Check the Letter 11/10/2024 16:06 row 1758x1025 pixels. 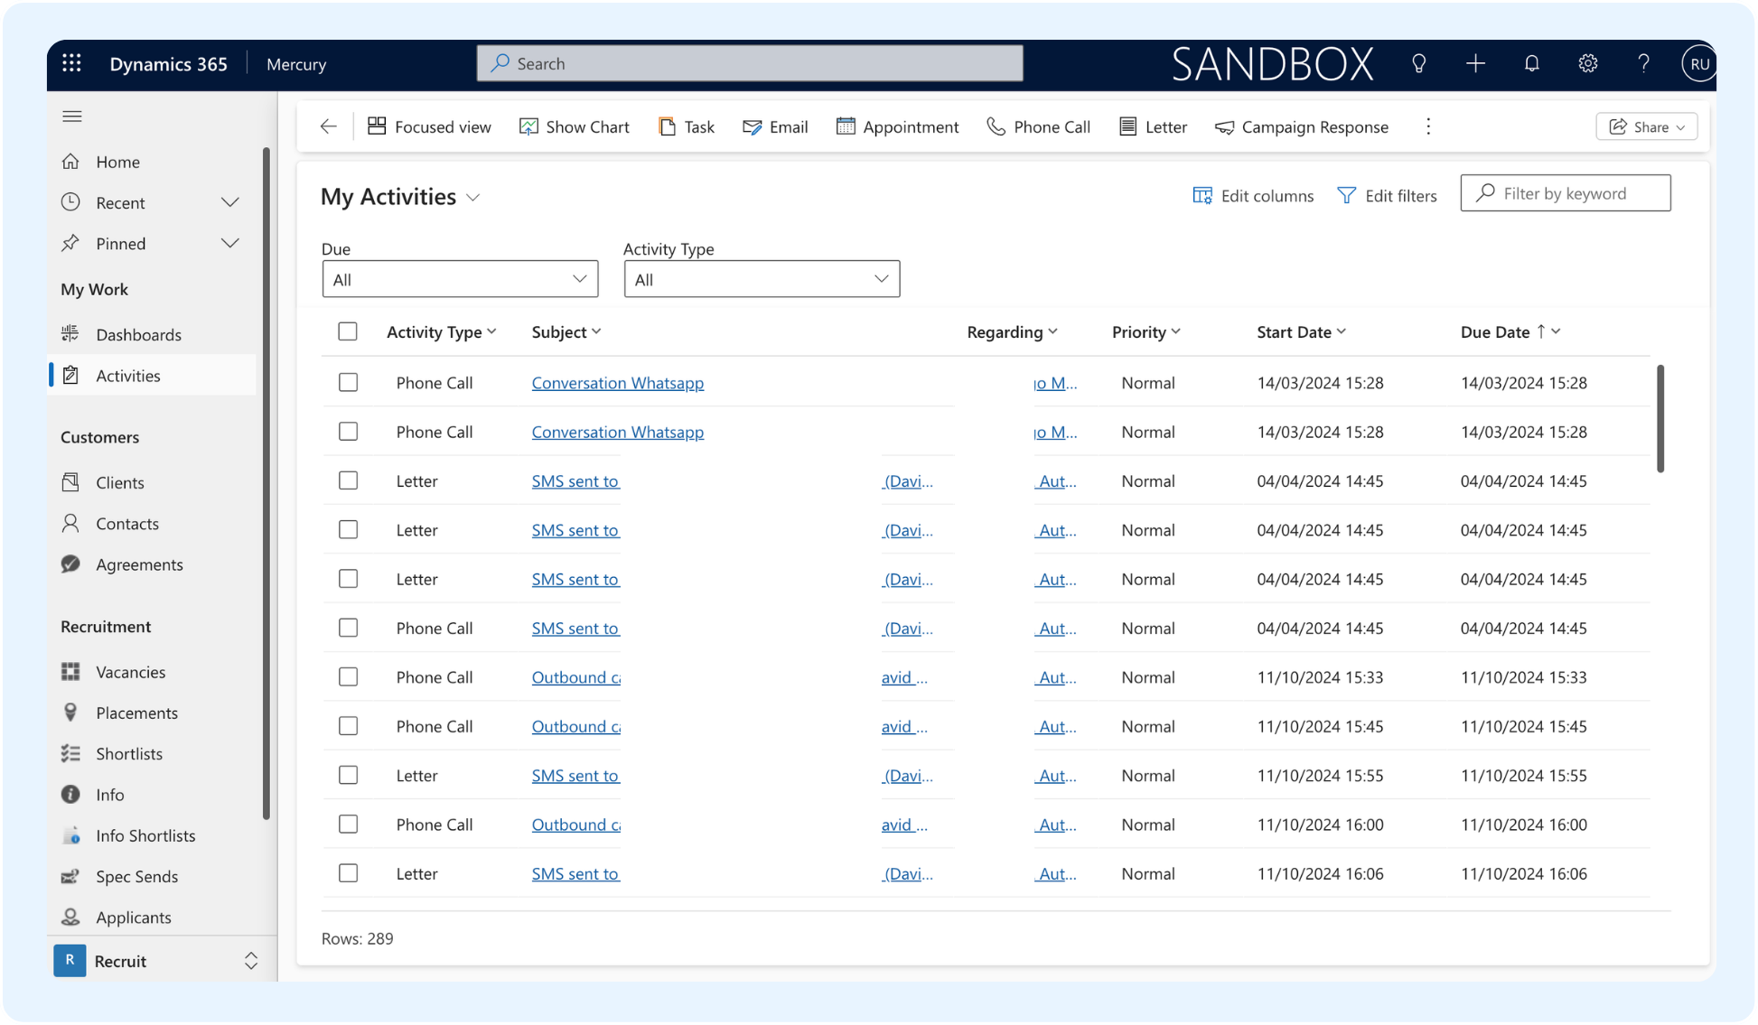pyautogui.click(x=348, y=873)
